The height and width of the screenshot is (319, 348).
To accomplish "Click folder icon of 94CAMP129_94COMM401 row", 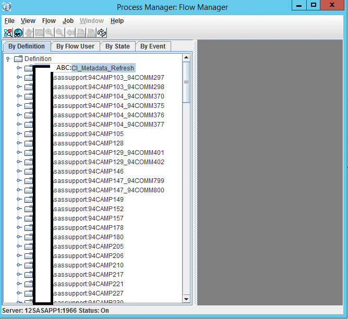I will pos(28,153).
